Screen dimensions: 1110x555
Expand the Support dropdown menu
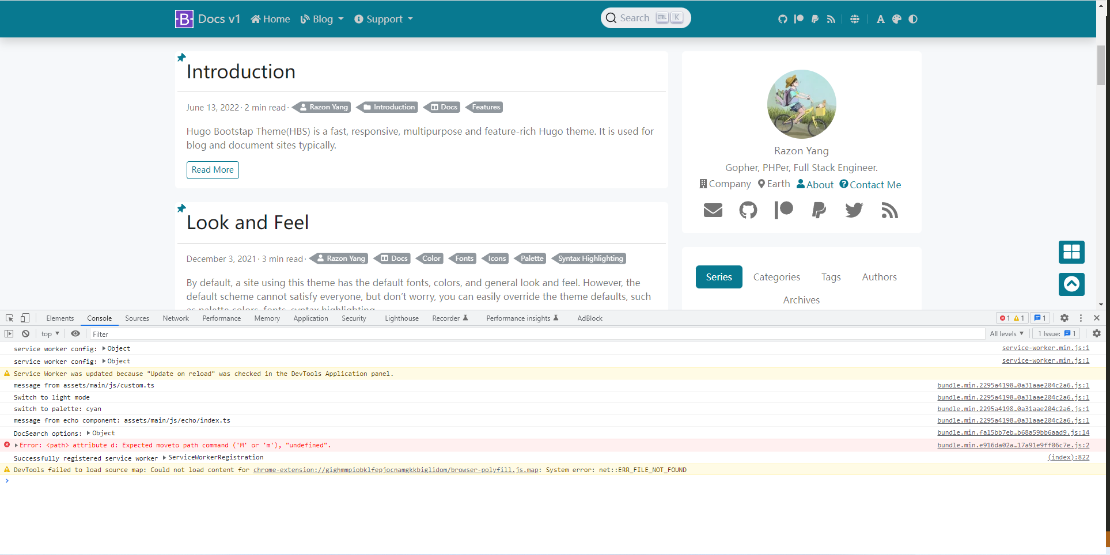point(384,19)
